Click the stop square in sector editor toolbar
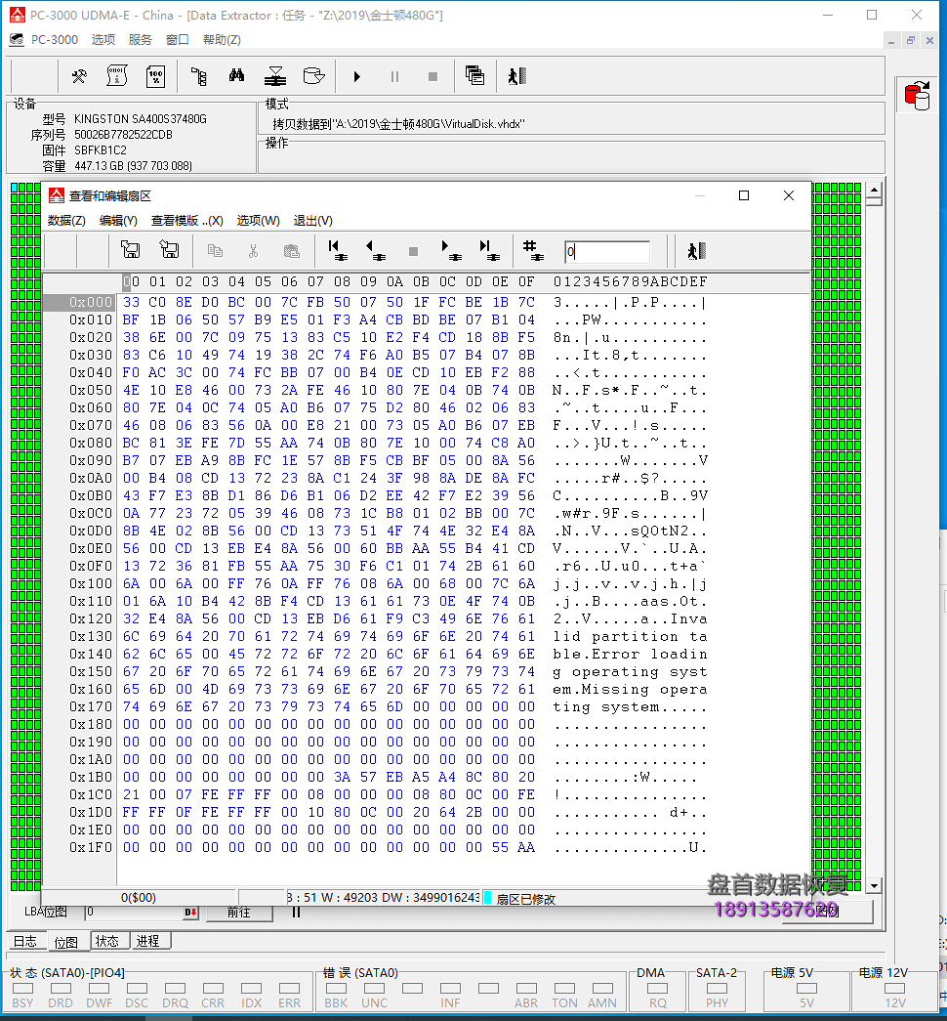Image resolution: width=947 pixels, height=1021 pixels. click(413, 251)
